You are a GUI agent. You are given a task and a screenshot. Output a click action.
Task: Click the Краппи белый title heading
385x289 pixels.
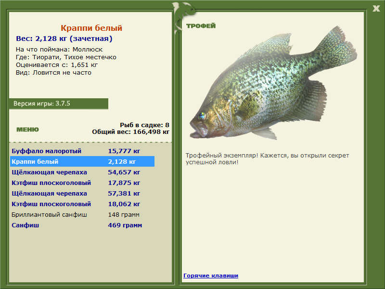tap(91, 28)
